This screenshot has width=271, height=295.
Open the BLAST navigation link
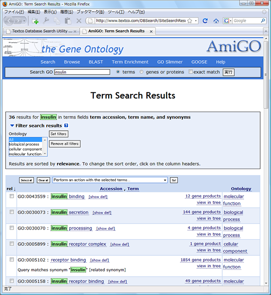[x=96, y=62]
